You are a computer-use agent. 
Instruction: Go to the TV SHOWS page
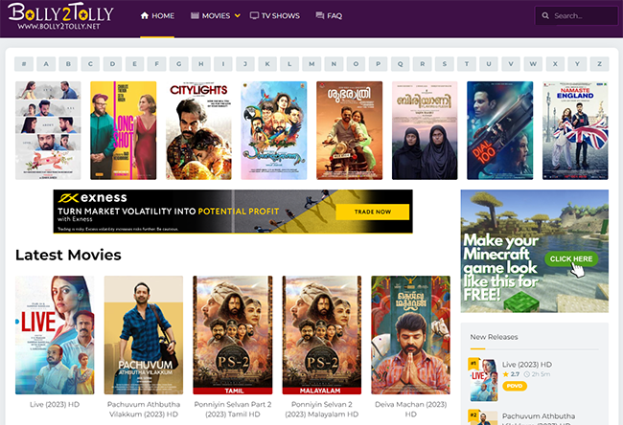(x=275, y=16)
